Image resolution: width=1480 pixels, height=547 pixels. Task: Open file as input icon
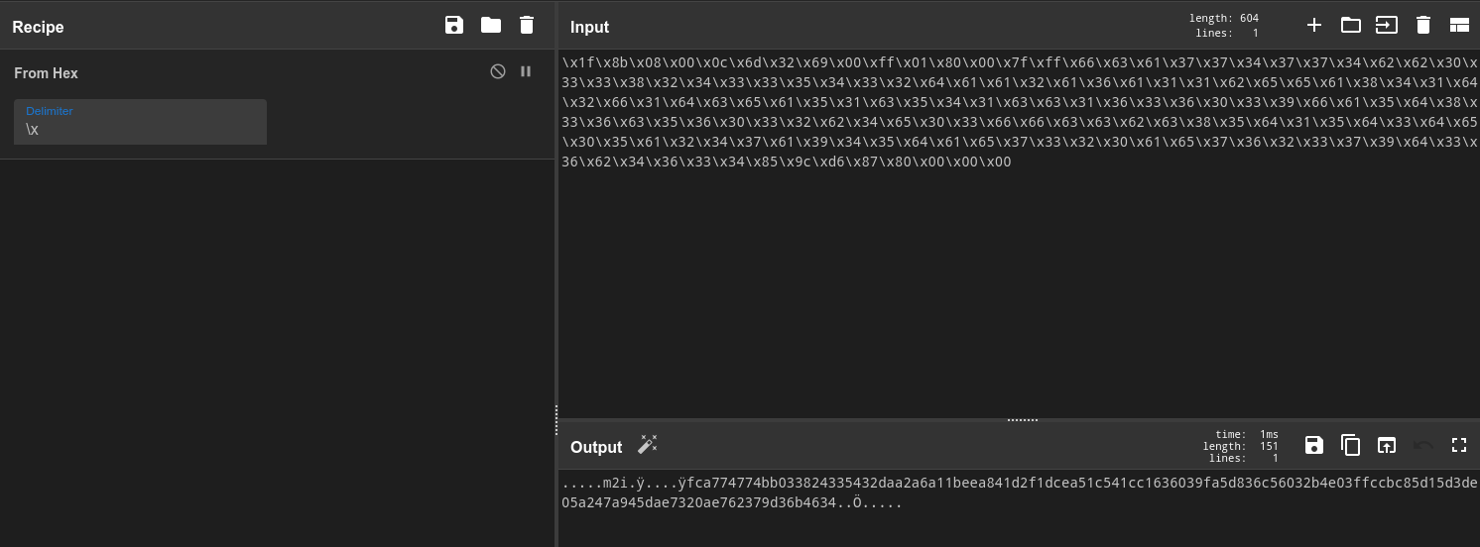tap(1386, 26)
